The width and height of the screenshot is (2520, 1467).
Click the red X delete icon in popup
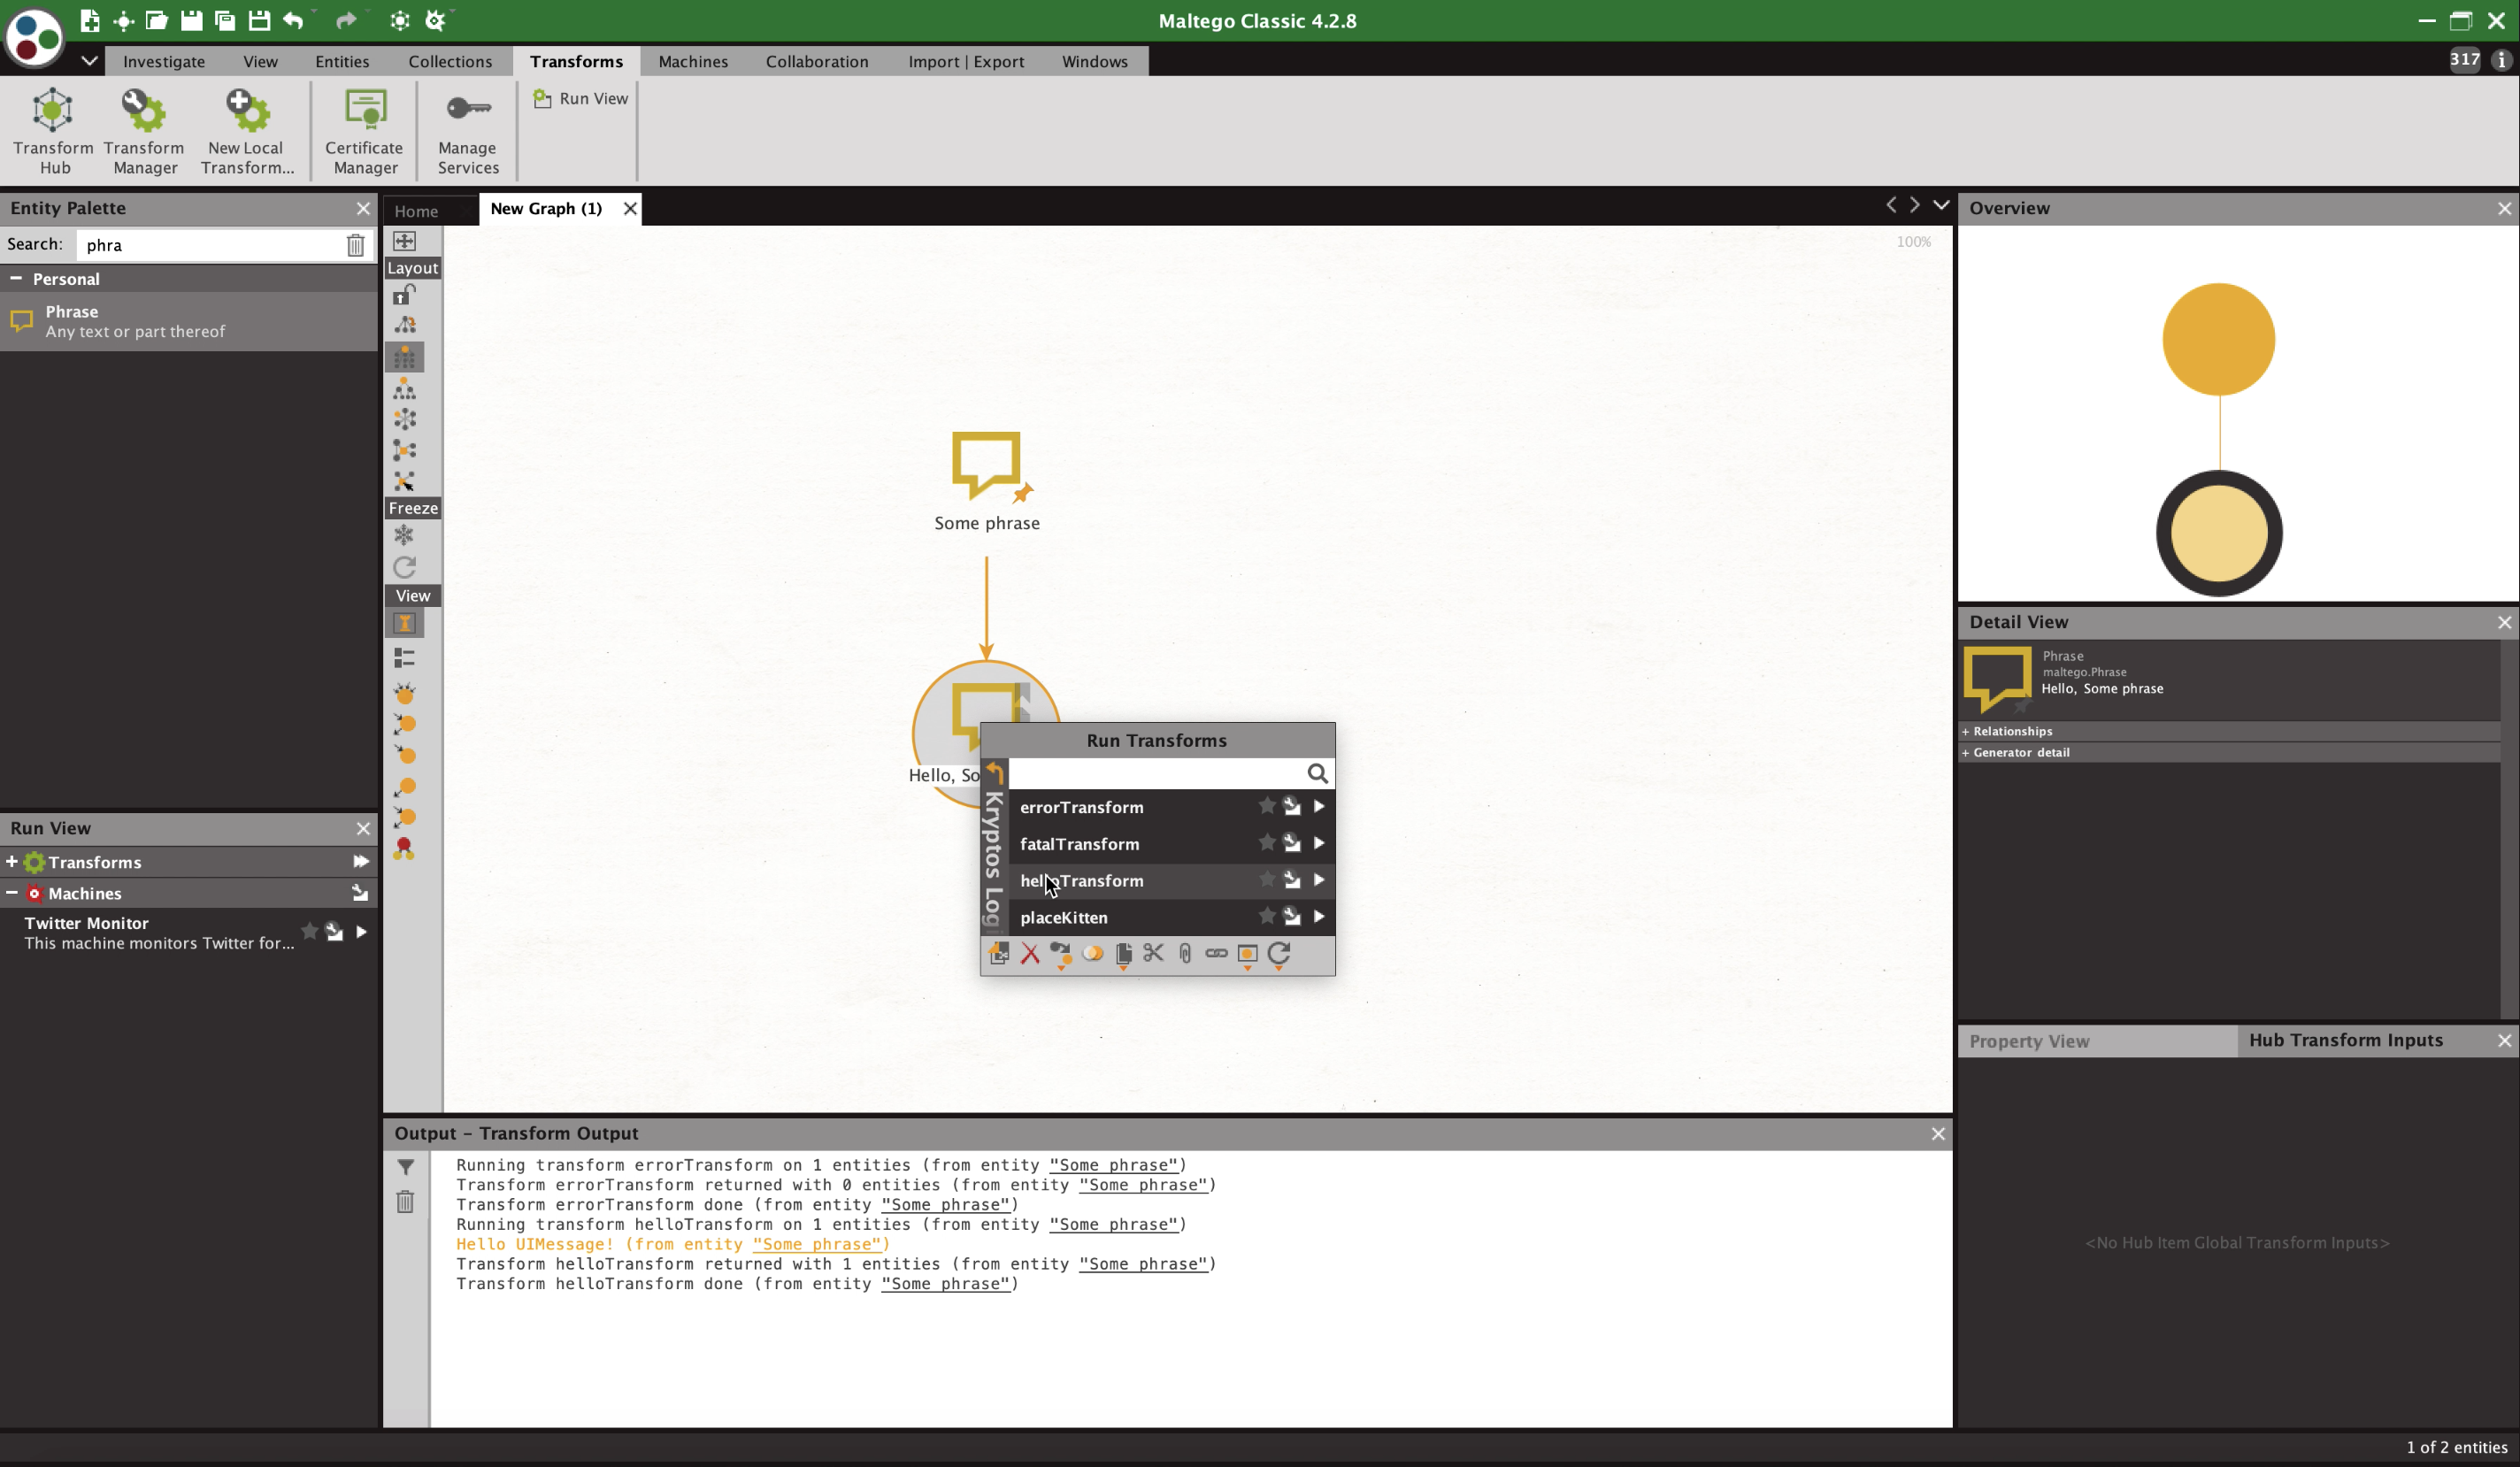coord(1030,953)
